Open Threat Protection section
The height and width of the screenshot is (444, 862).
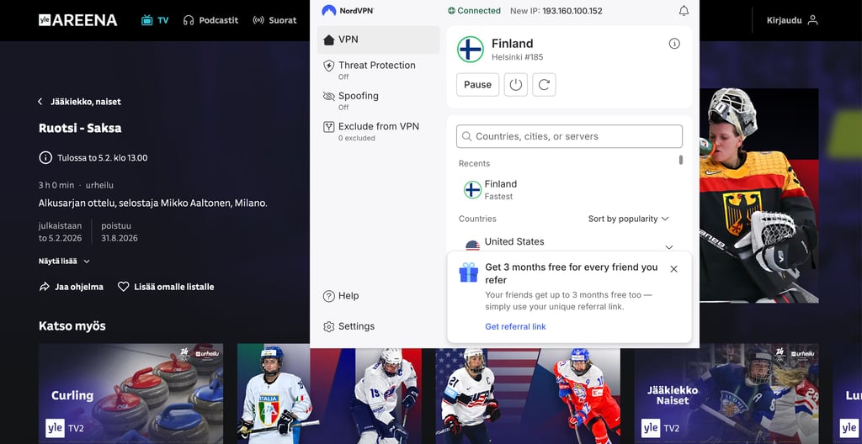tap(378, 69)
